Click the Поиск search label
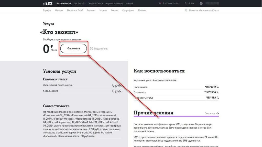262x147 pixels. [x=191, y=3]
